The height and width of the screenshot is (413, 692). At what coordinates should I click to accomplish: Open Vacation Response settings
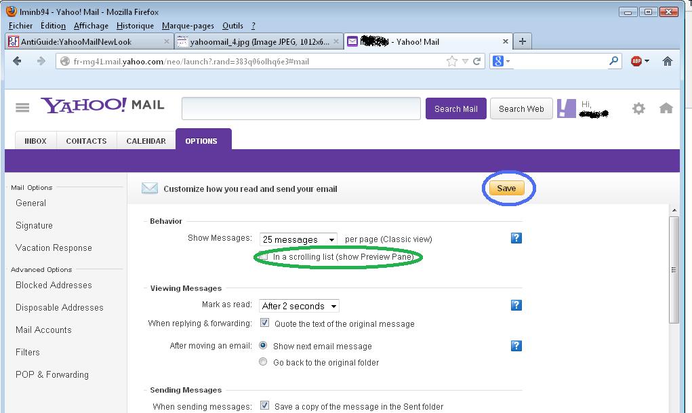click(54, 248)
